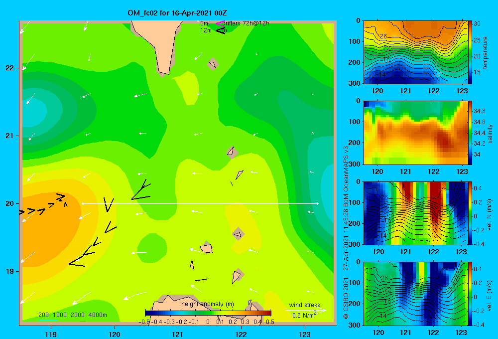Click the 0.4 tick on vel. E colorbar

point(478,269)
